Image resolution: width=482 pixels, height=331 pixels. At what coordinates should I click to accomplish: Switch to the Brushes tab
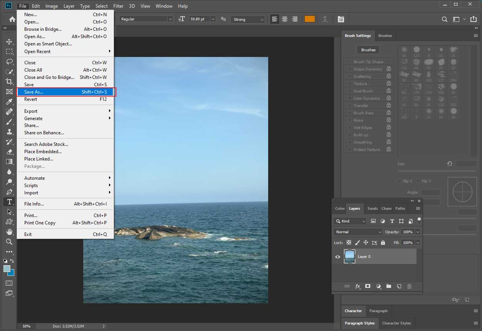tap(385, 35)
